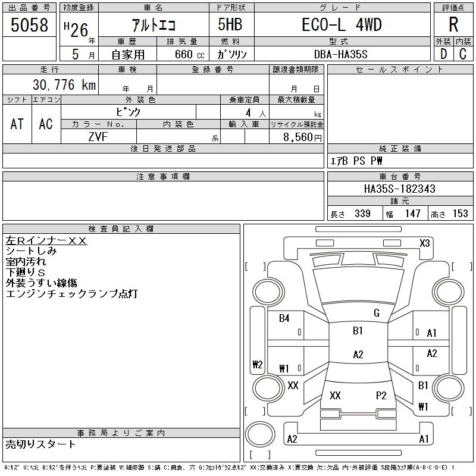This screenshot has width=476, height=476.
Task: Click the exterior grade D cell
Action: (x=443, y=54)
